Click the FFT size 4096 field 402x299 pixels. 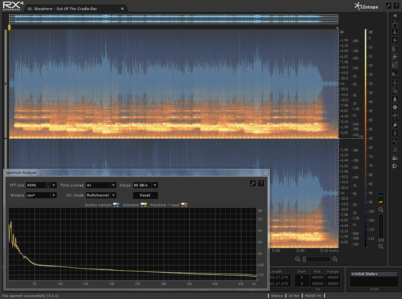coord(35,185)
